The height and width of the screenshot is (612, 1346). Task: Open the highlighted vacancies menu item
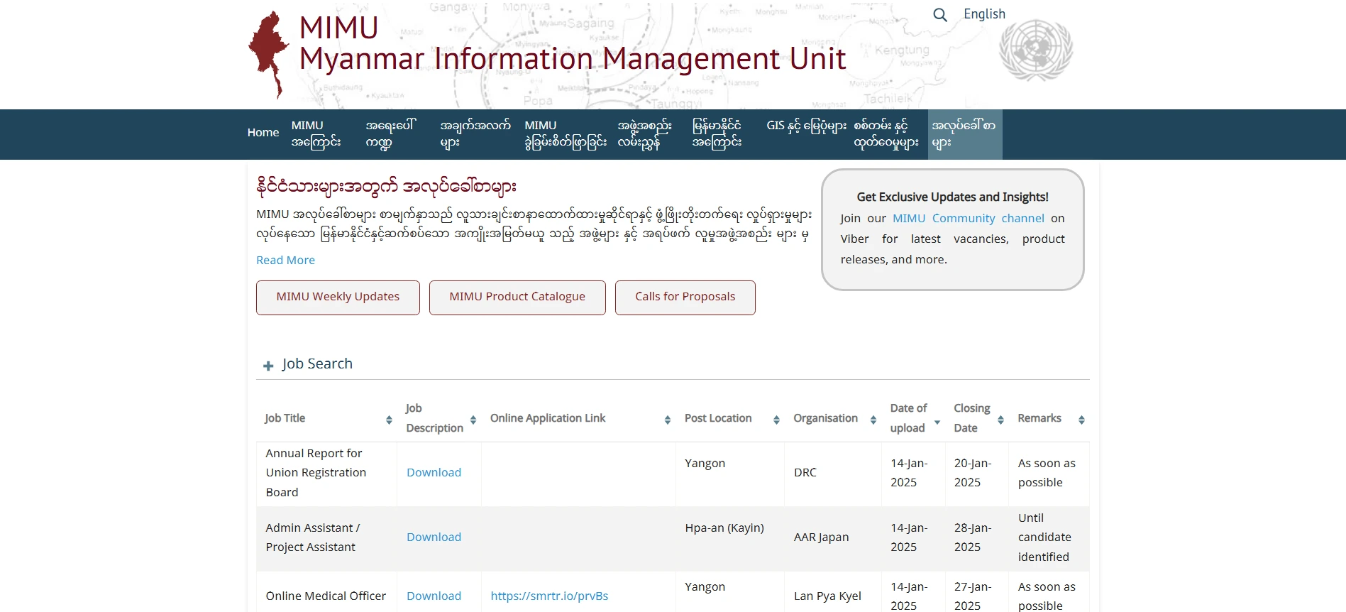click(964, 134)
